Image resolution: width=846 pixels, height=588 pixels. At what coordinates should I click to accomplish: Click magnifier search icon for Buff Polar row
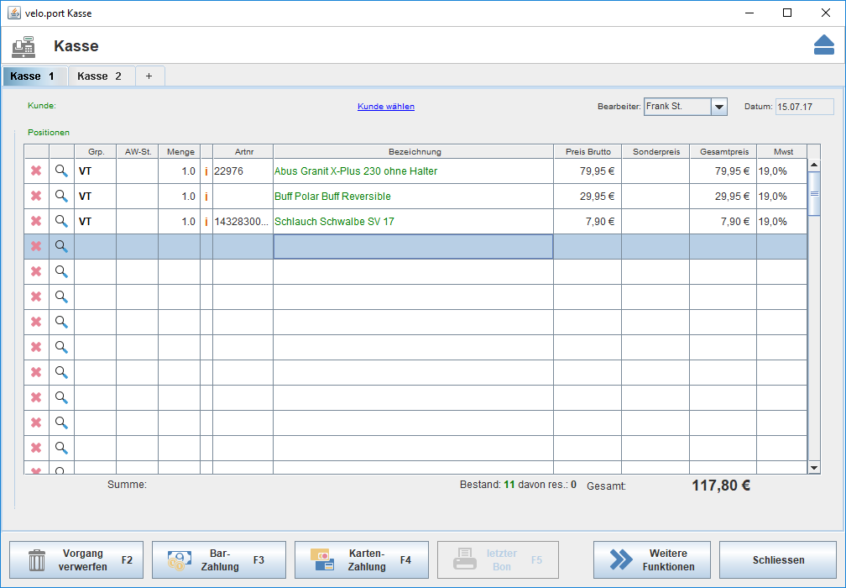click(61, 196)
